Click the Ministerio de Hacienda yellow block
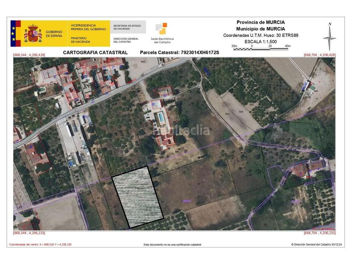The image size is (362, 263). 89,33
